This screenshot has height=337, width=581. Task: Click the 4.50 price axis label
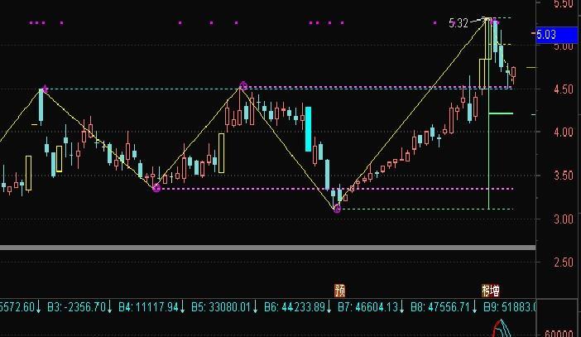pos(564,89)
